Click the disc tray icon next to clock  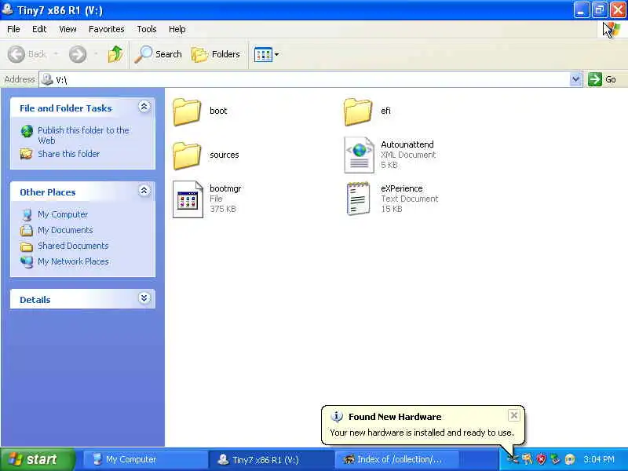tap(570, 459)
